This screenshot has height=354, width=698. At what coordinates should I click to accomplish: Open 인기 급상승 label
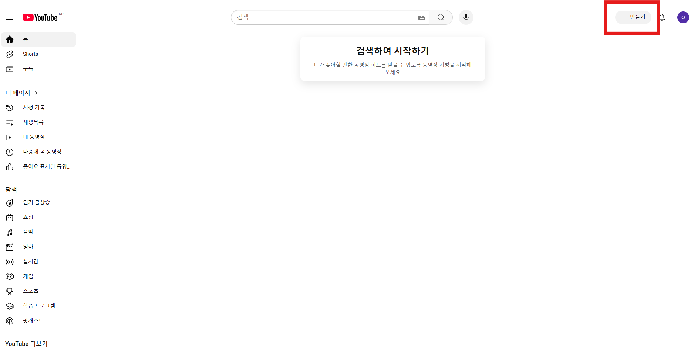click(x=36, y=202)
